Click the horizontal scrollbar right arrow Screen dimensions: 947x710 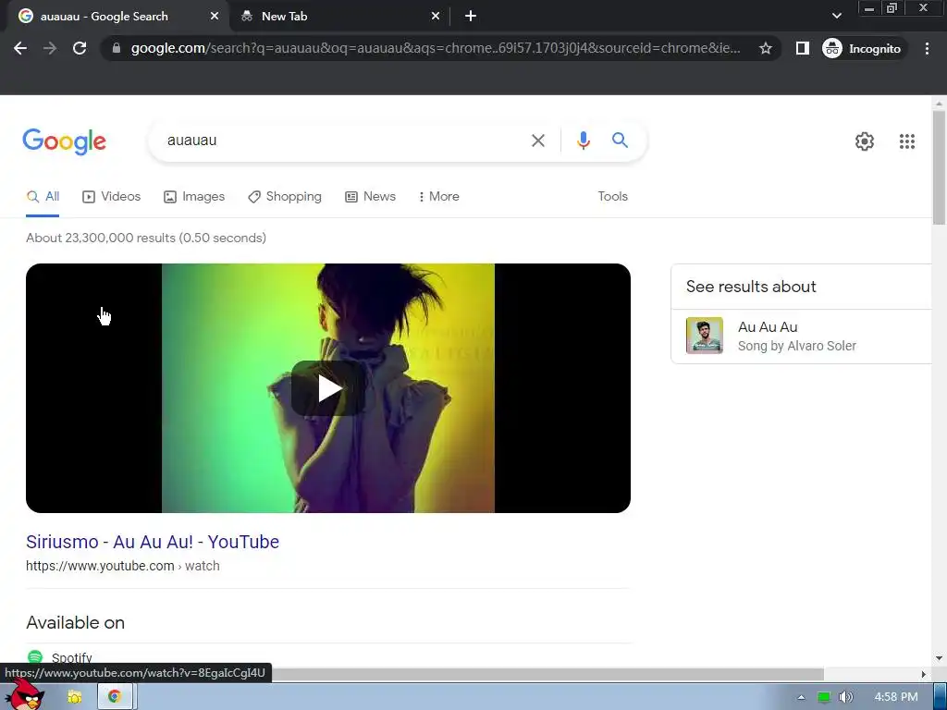(x=923, y=674)
